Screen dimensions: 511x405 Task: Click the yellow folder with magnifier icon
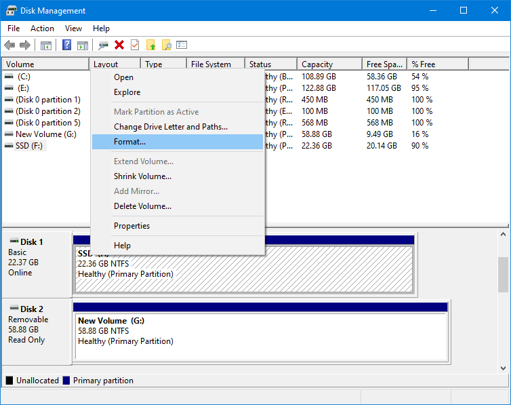tap(166, 45)
